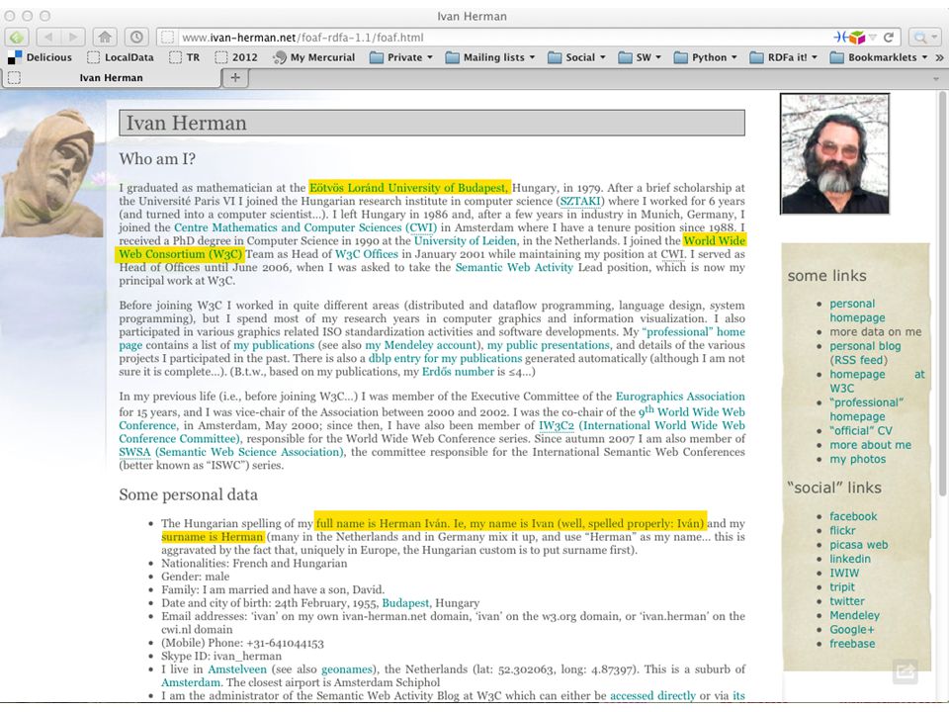Open the dblp entry for my publications link
Screen dimensions: 949x712
click(445, 358)
